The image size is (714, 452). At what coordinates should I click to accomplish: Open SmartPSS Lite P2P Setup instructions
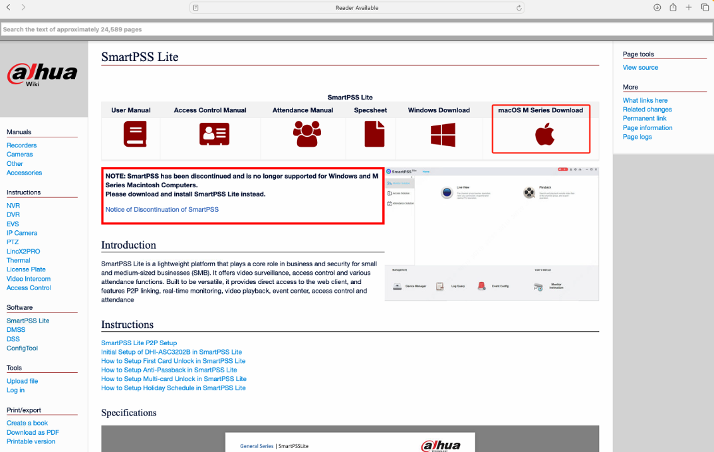pos(139,343)
